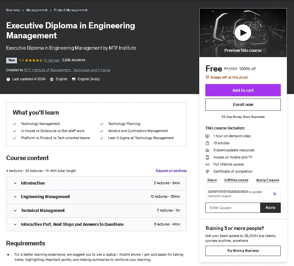Click the 7 lectures • 1hr text
Image resolution: width=294 pixels, height=266 pixels.
168,210
